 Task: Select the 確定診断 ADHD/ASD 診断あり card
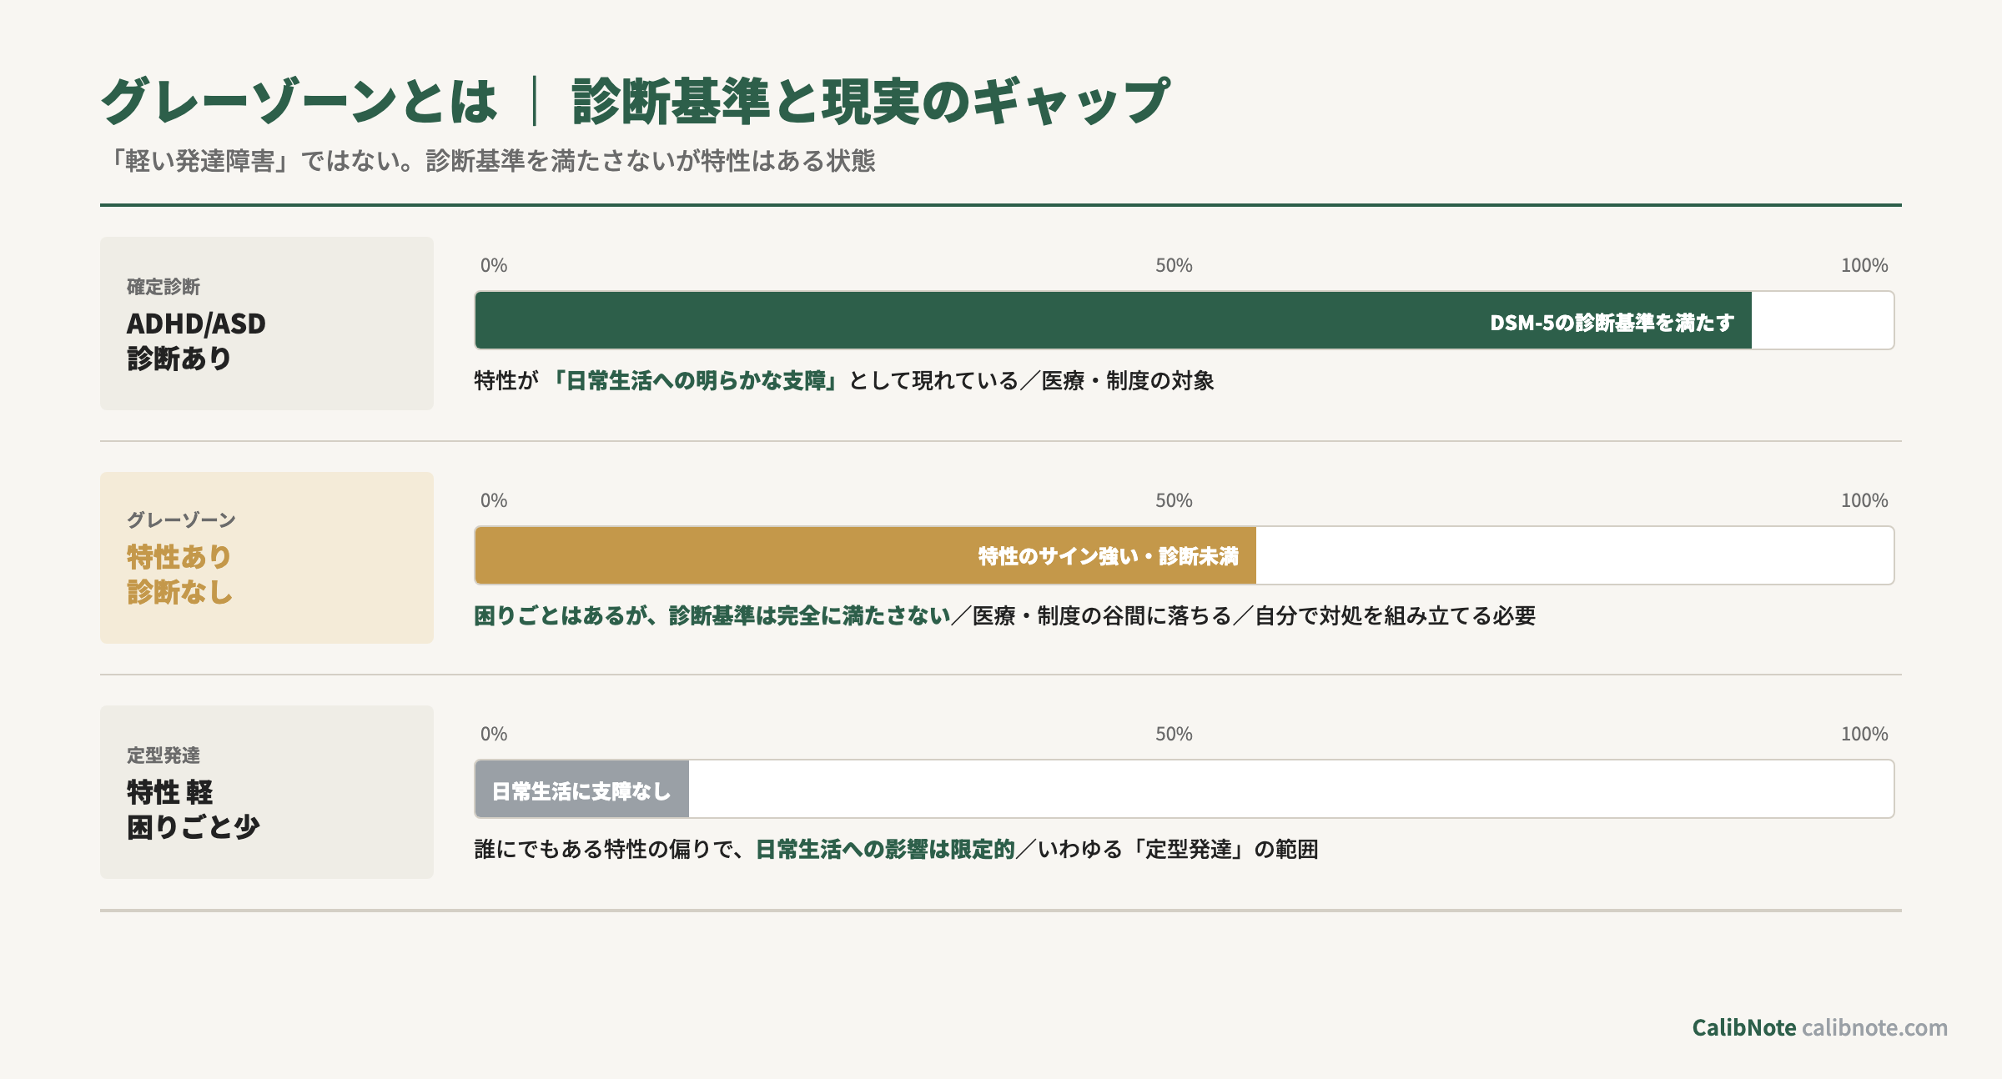pyautogui.click(x=267, y=324)
